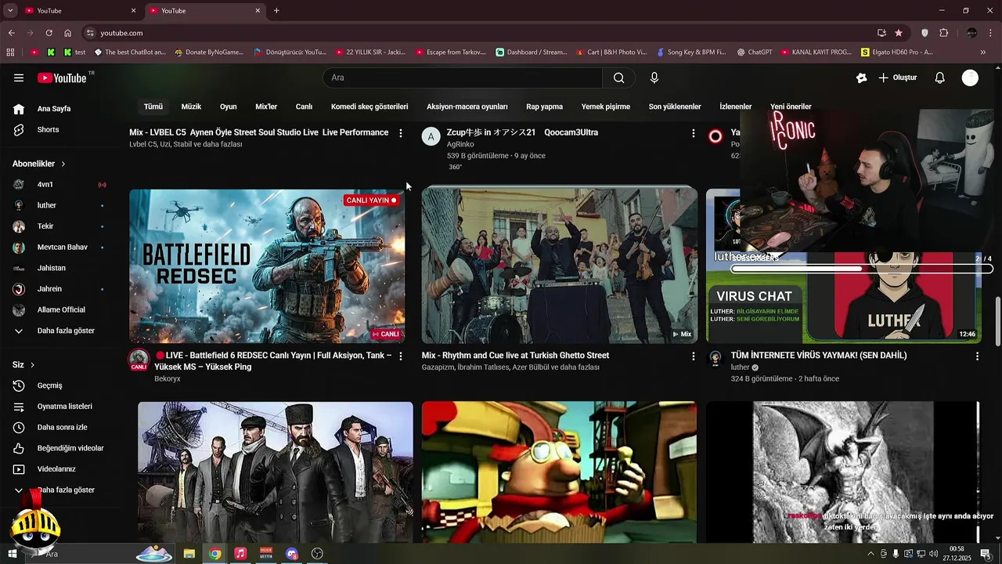
Task: Click the search magnifier button
Action: coord(618,78)
